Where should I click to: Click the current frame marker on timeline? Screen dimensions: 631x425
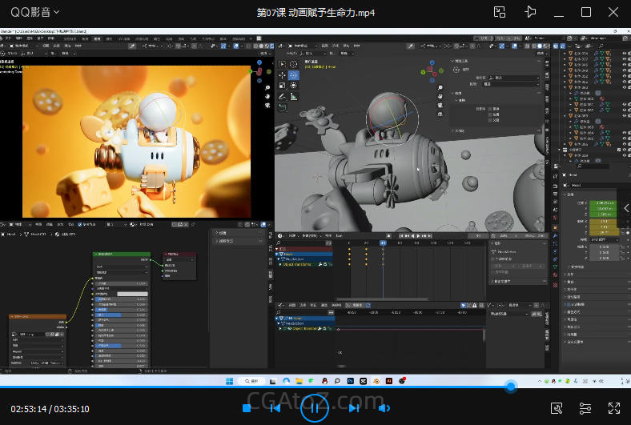383,243
